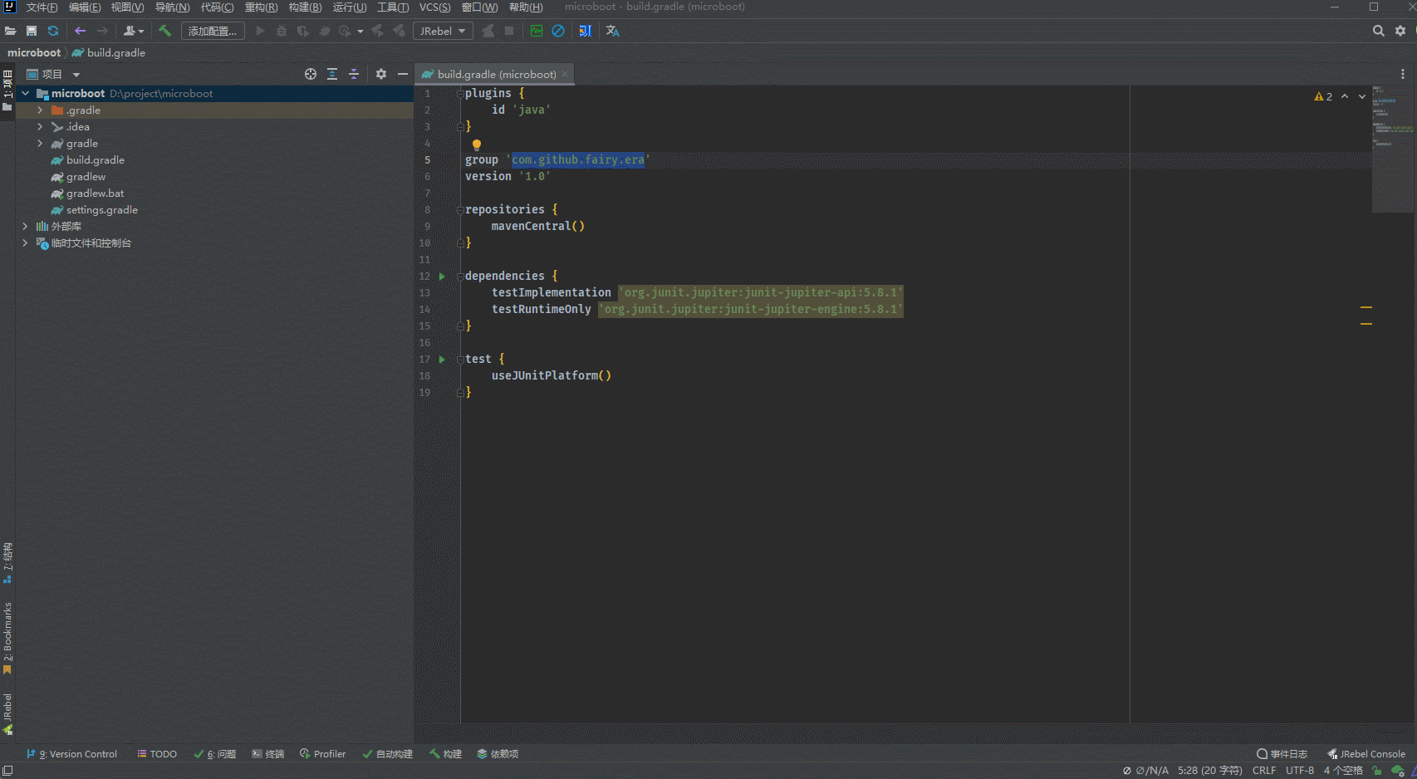Screen dimensions: 1417x779
Task: Close the build.gradle (microboot) editor tab
Action: pos(566,74)
